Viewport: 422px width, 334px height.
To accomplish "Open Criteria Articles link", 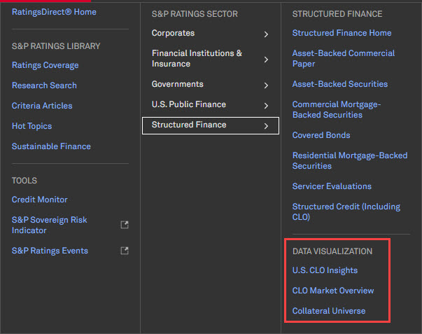I will tap(42, 106).
